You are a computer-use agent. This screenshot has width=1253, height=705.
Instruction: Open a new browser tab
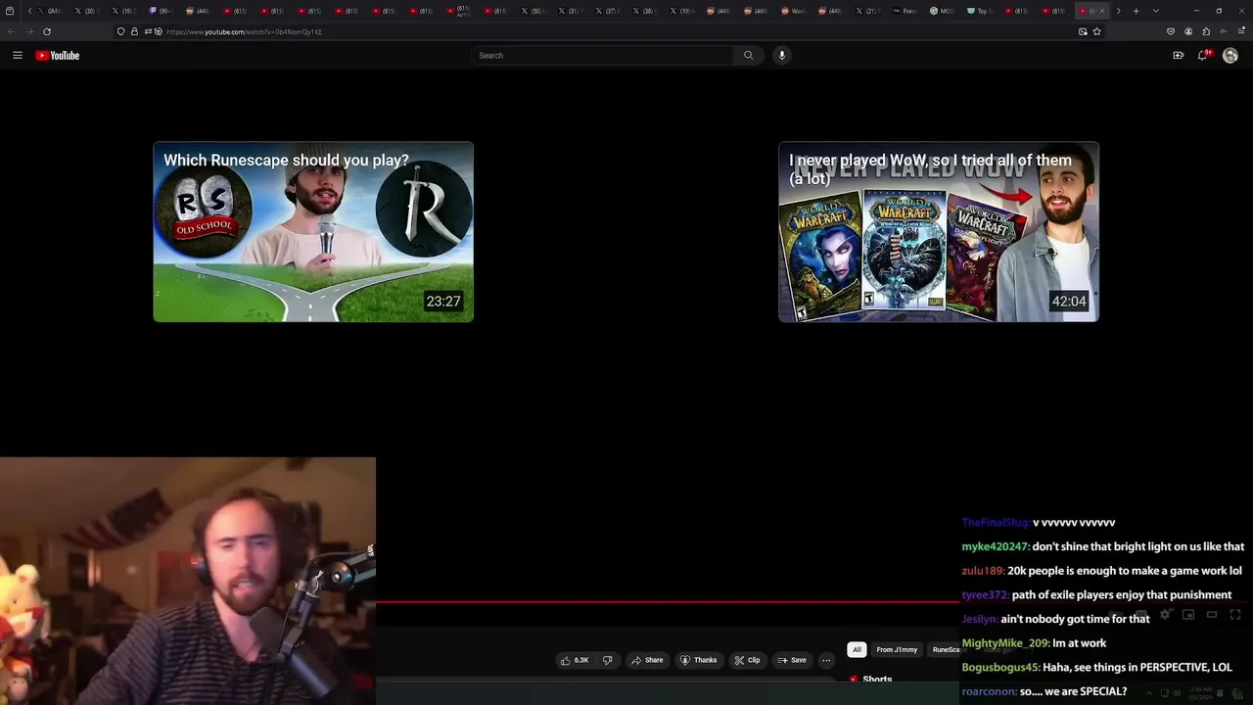pos(1136,11)
